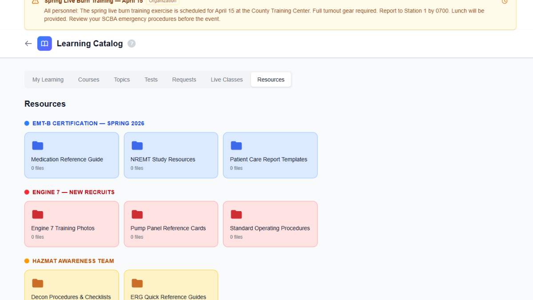
Task: Open Medication Reference Guide folder title
Action: [67, 160]
